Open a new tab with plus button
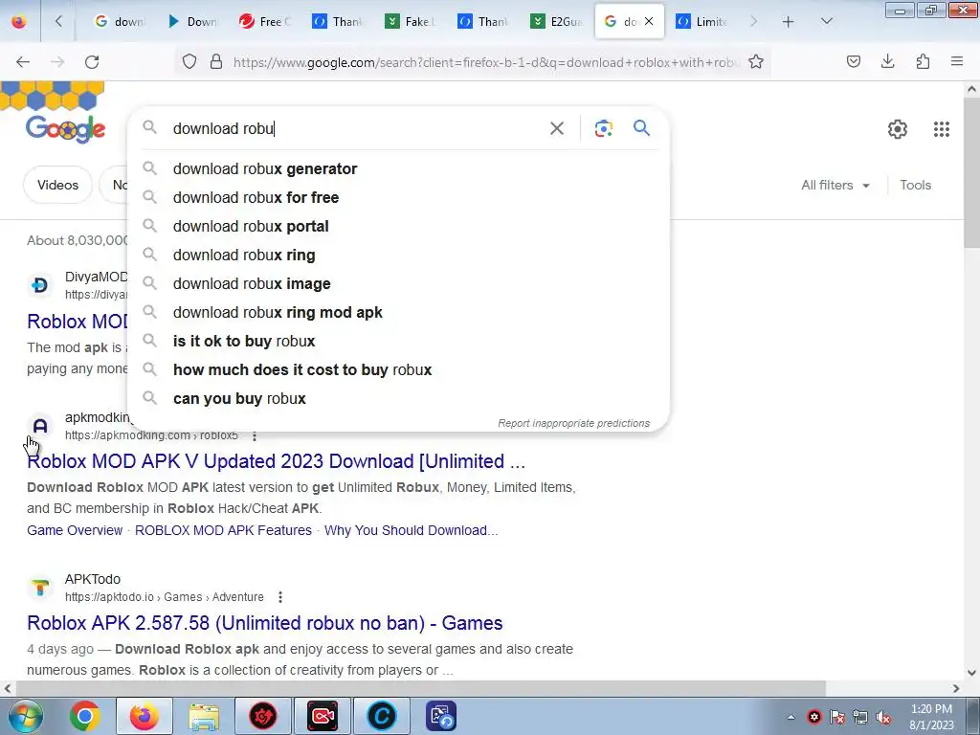980x735 pixels. click(789, 21)
